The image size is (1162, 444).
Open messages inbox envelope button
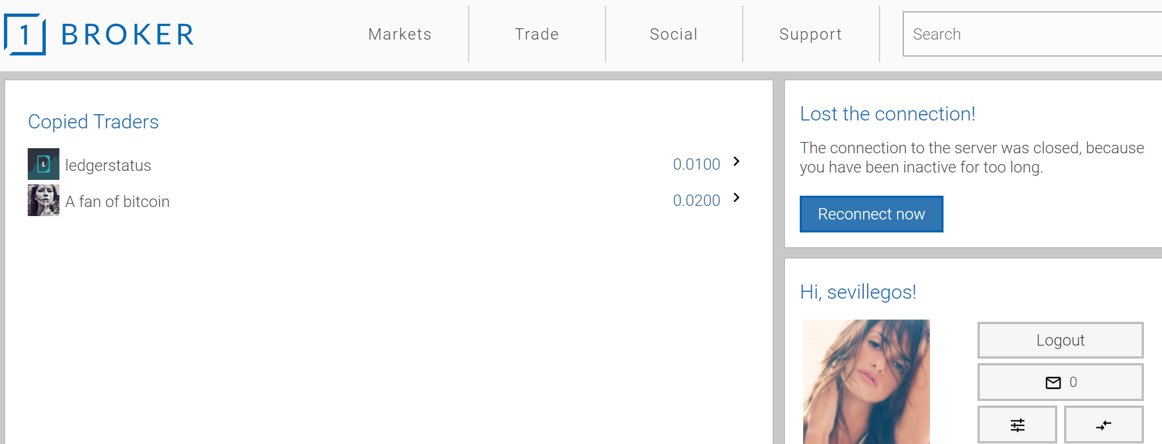point(1060,382)
